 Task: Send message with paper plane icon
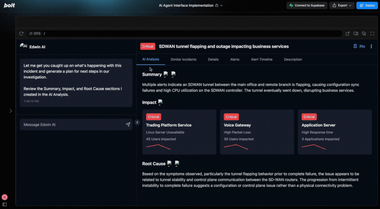pyautogui.click(x=128, y=125)
